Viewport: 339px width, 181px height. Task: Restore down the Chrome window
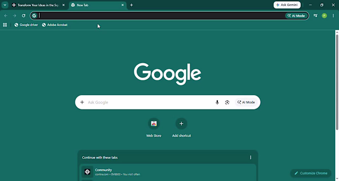coord(322,5)
